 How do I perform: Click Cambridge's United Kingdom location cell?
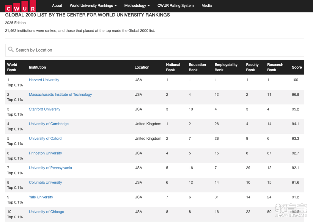tap(148, 124)
